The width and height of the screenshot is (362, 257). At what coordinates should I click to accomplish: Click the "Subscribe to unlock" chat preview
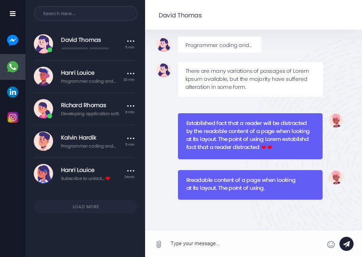(83, 179)
